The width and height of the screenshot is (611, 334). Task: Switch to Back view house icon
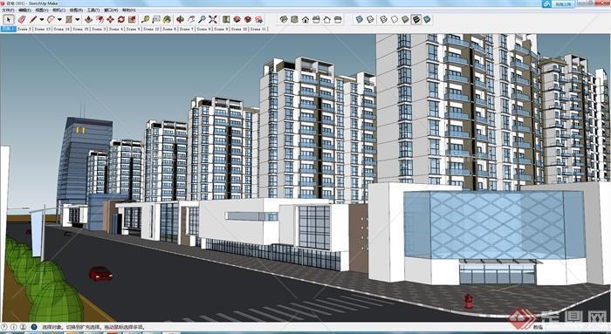point(327,19)
